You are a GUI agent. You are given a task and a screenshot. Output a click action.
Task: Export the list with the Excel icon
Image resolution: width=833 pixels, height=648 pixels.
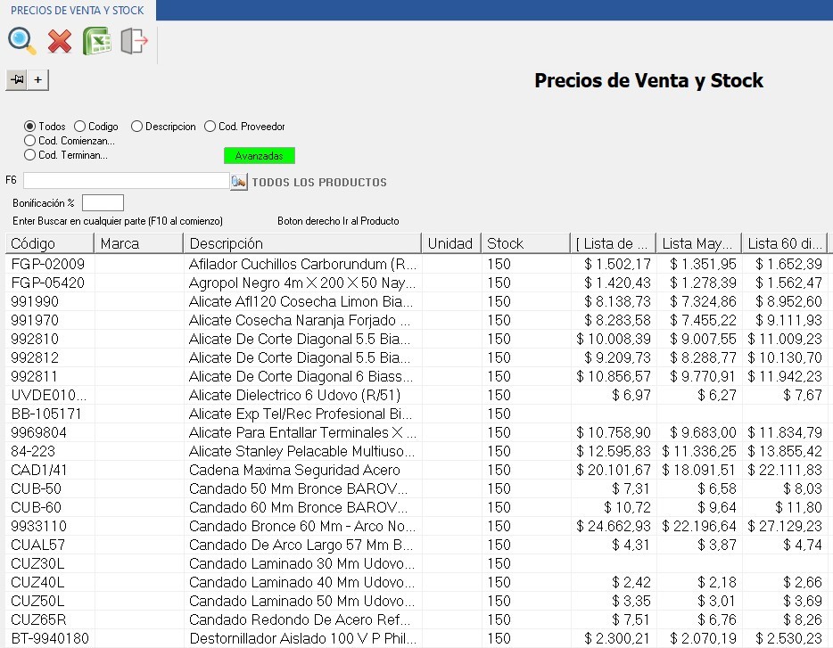tap(96, 41)
